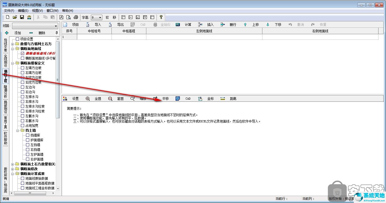386x203 pixels.
Task: Check 横断面地面线(多行输 checkbox
Action: [23, 58]
